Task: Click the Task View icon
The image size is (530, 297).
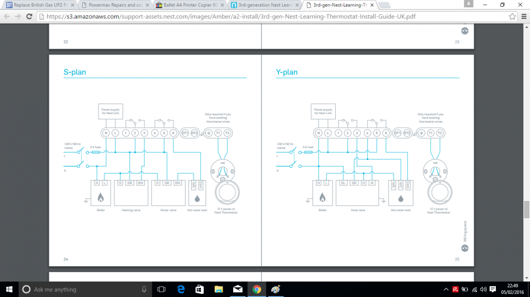Action: click(x=161, y=289)
